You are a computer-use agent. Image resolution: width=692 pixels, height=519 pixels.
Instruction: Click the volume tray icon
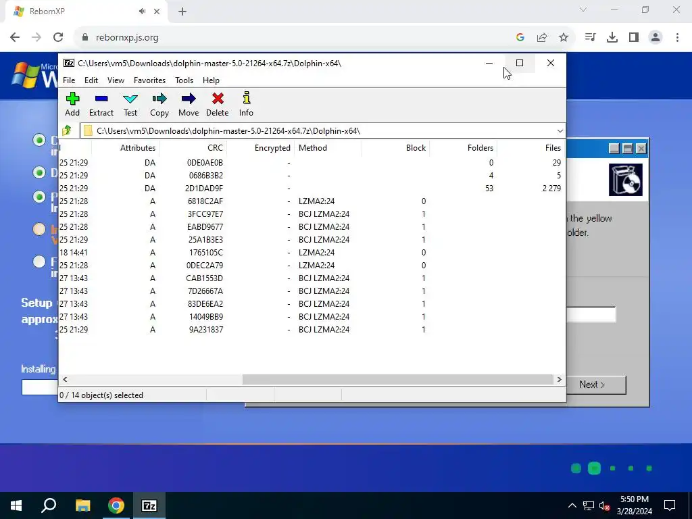coord(605,505)
